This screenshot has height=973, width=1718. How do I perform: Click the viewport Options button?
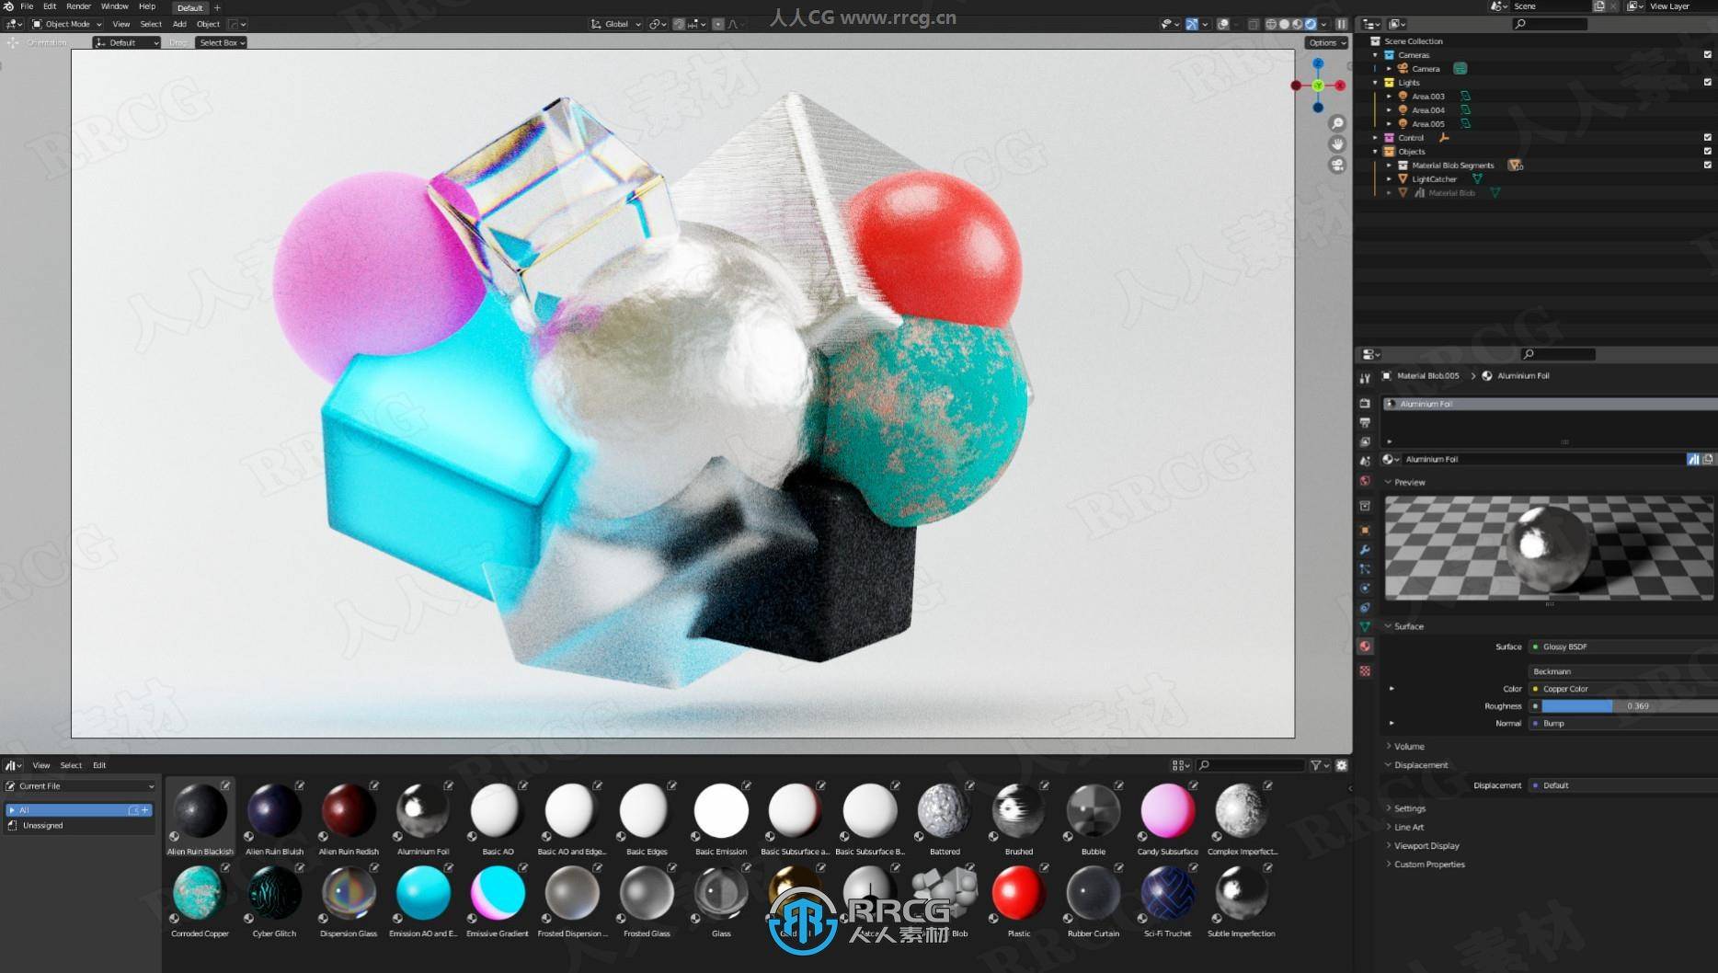click(1325, 42)
